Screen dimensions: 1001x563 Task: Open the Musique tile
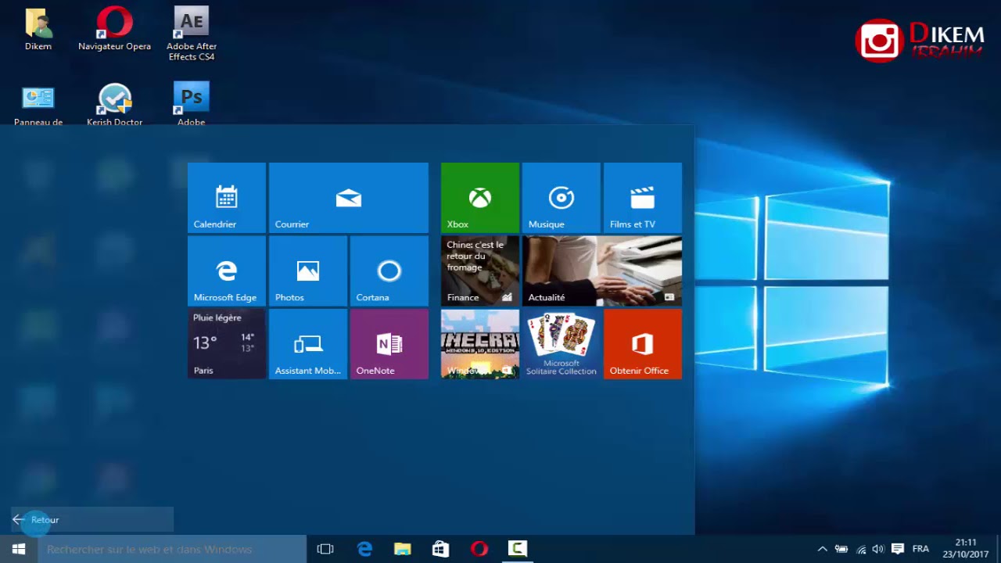[561, 198]
